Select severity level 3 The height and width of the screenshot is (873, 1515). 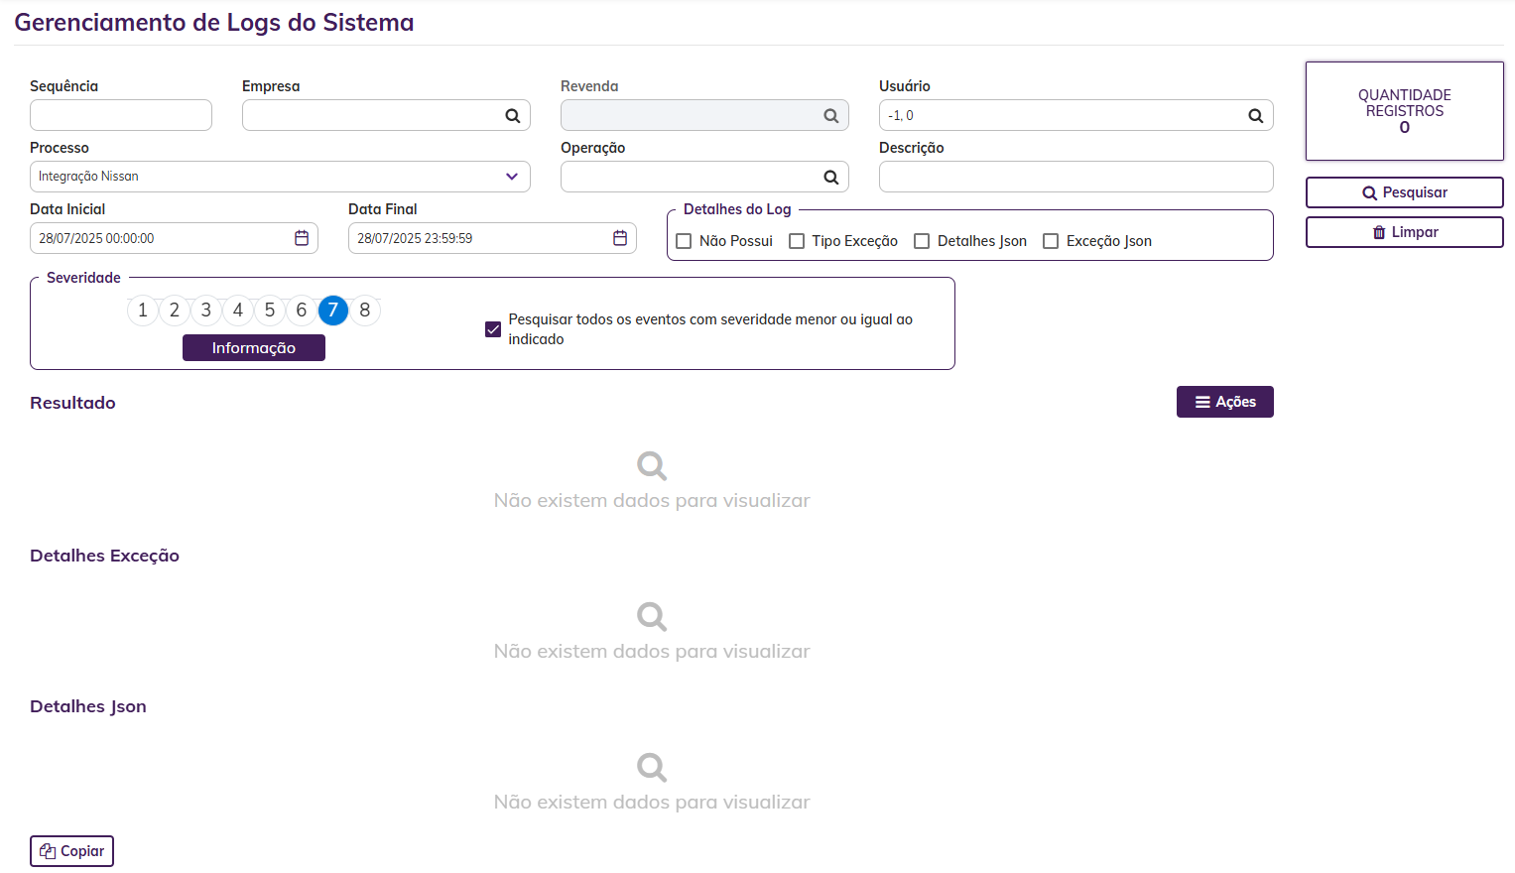[x=206, y=311]
